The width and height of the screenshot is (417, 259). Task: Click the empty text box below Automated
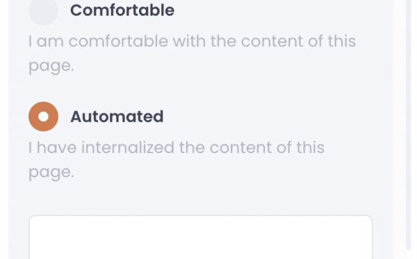coord(201,237)
